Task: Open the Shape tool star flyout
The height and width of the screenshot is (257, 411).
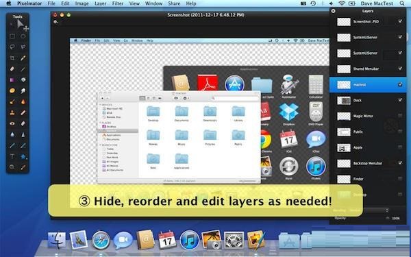Action: 23,156
